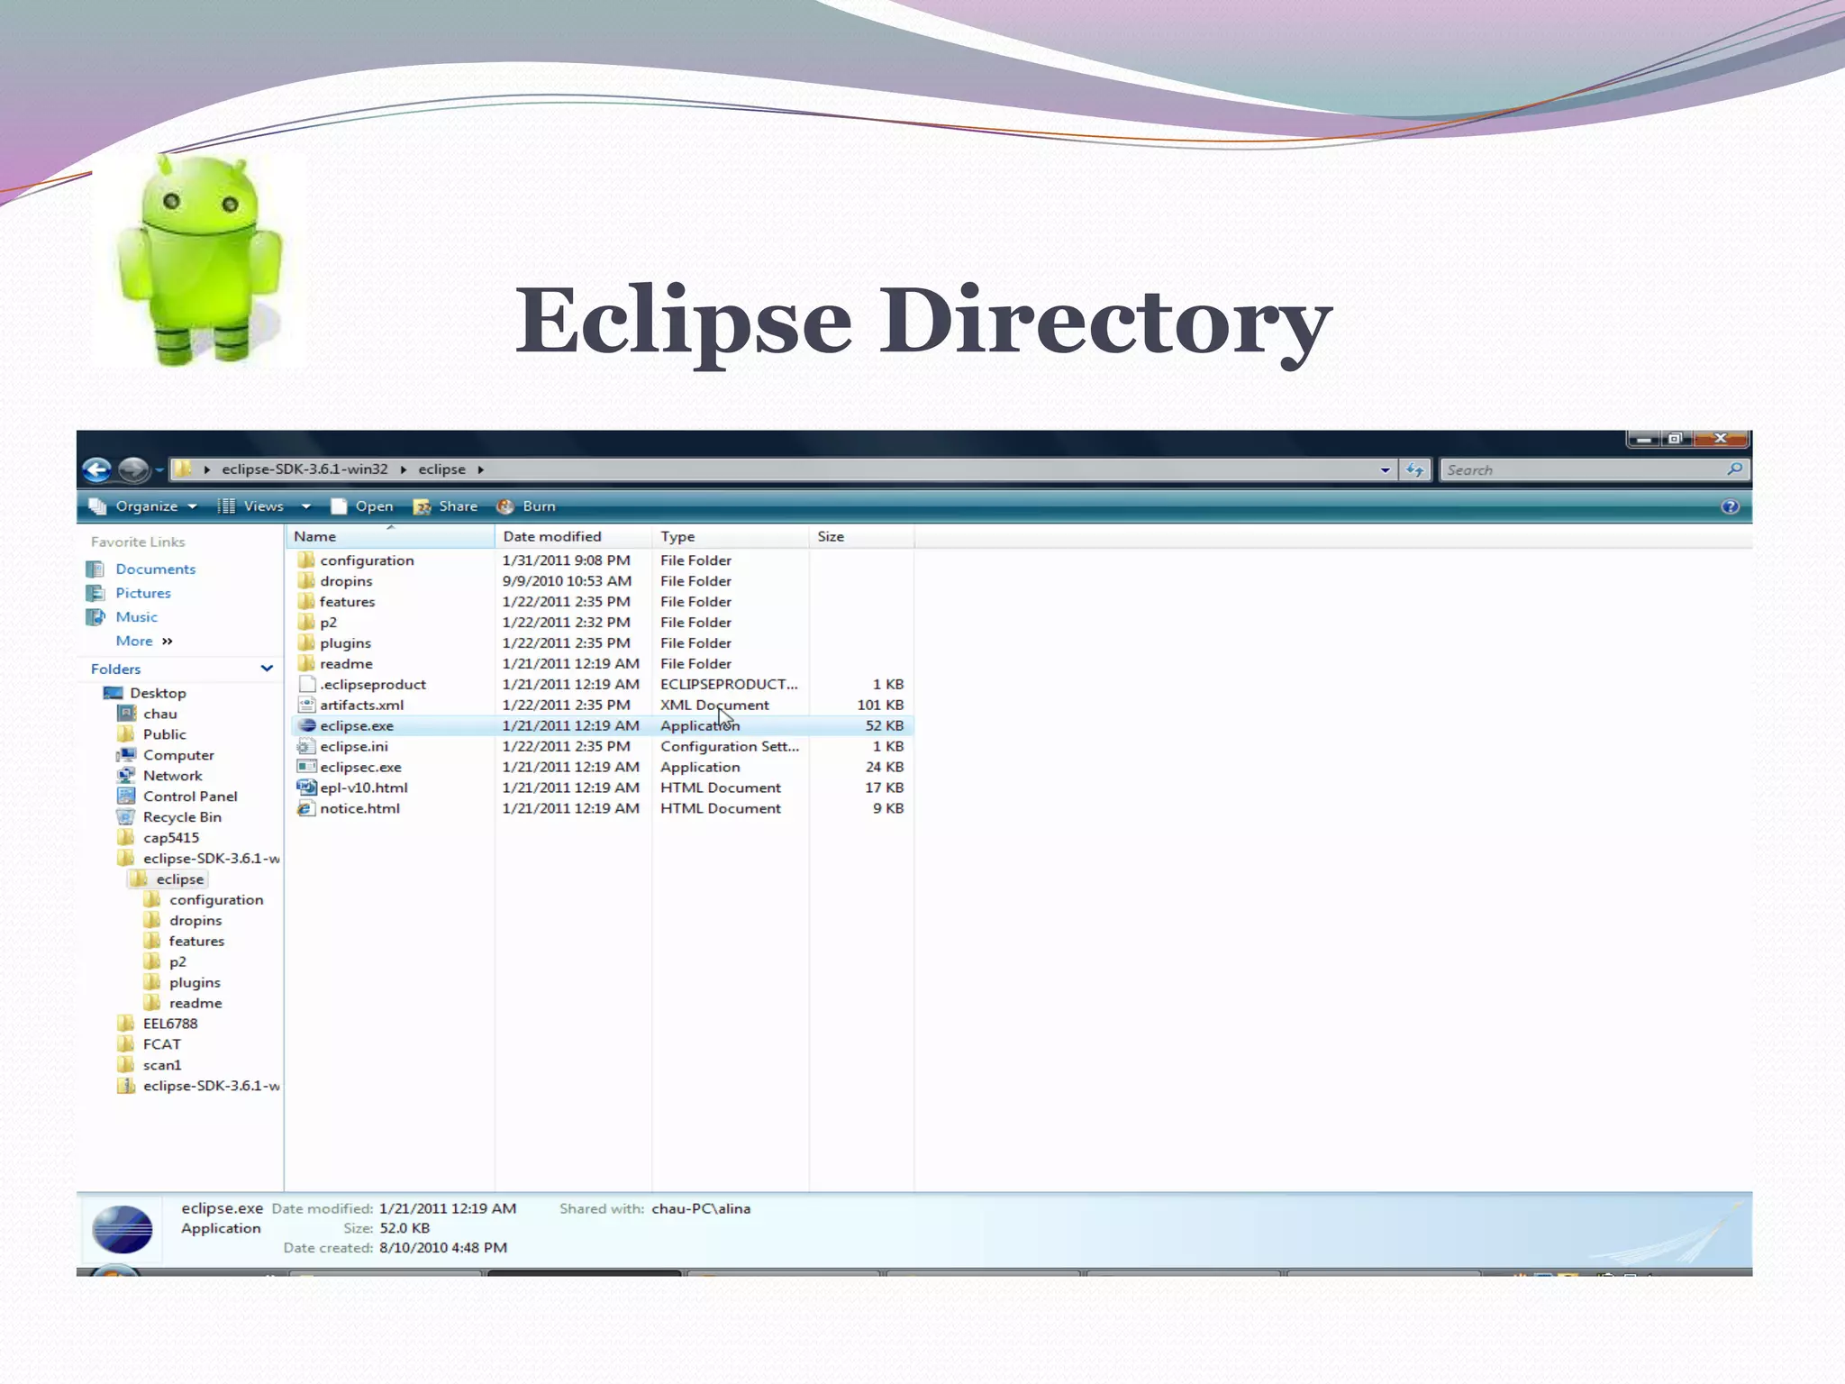The width and height of the screenshot is (1845, 1384).
Task: Select Public folder in tree
Action: (164, 734)
